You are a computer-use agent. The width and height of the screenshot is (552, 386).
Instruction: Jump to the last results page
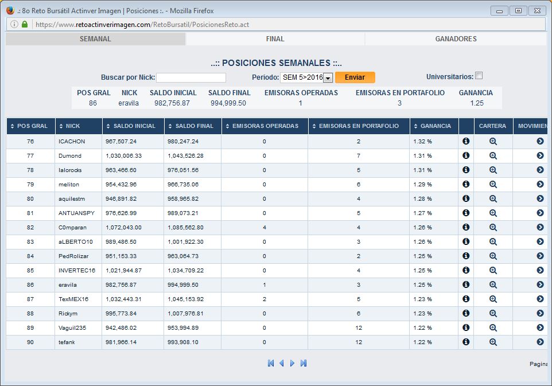tap(304, 363)
